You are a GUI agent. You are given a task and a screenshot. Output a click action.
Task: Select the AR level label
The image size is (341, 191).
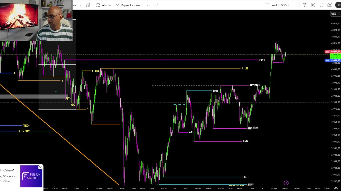coord(191,132)
